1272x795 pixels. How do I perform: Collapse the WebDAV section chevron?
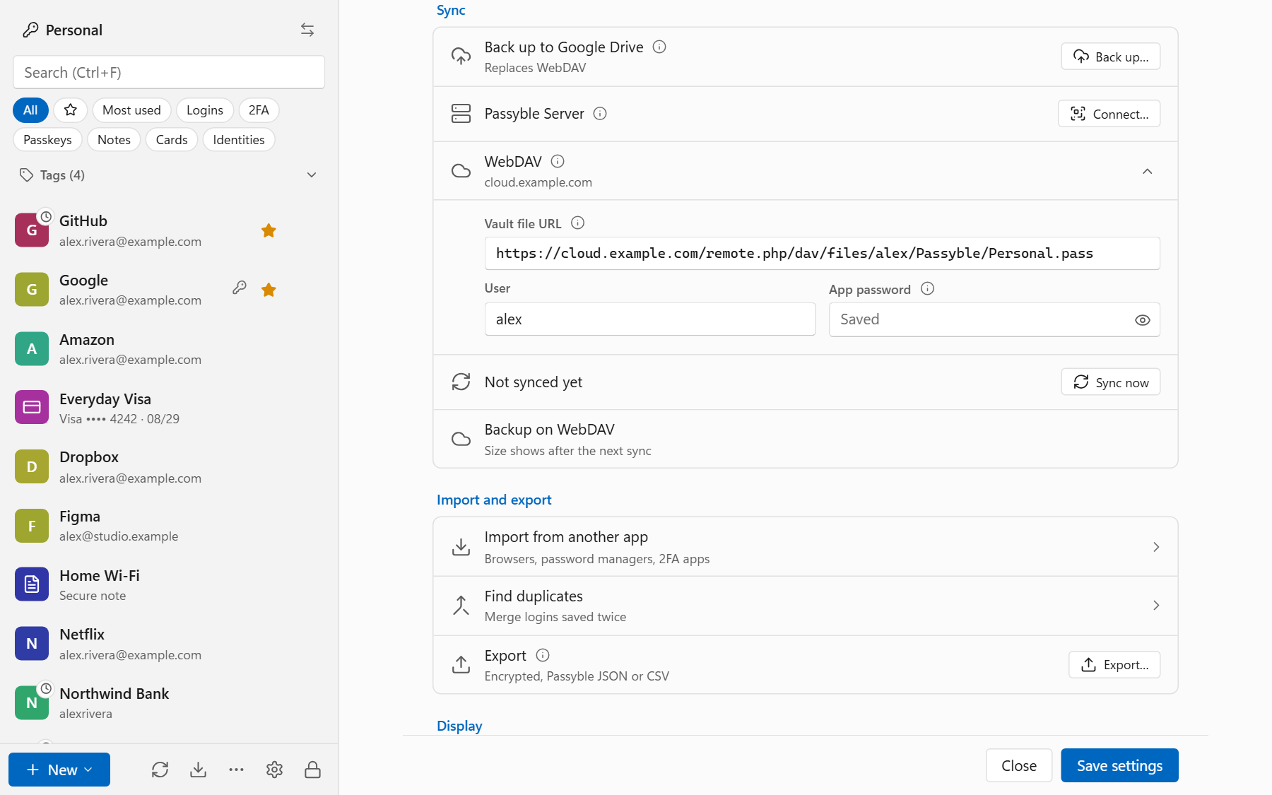(1148, 171)
